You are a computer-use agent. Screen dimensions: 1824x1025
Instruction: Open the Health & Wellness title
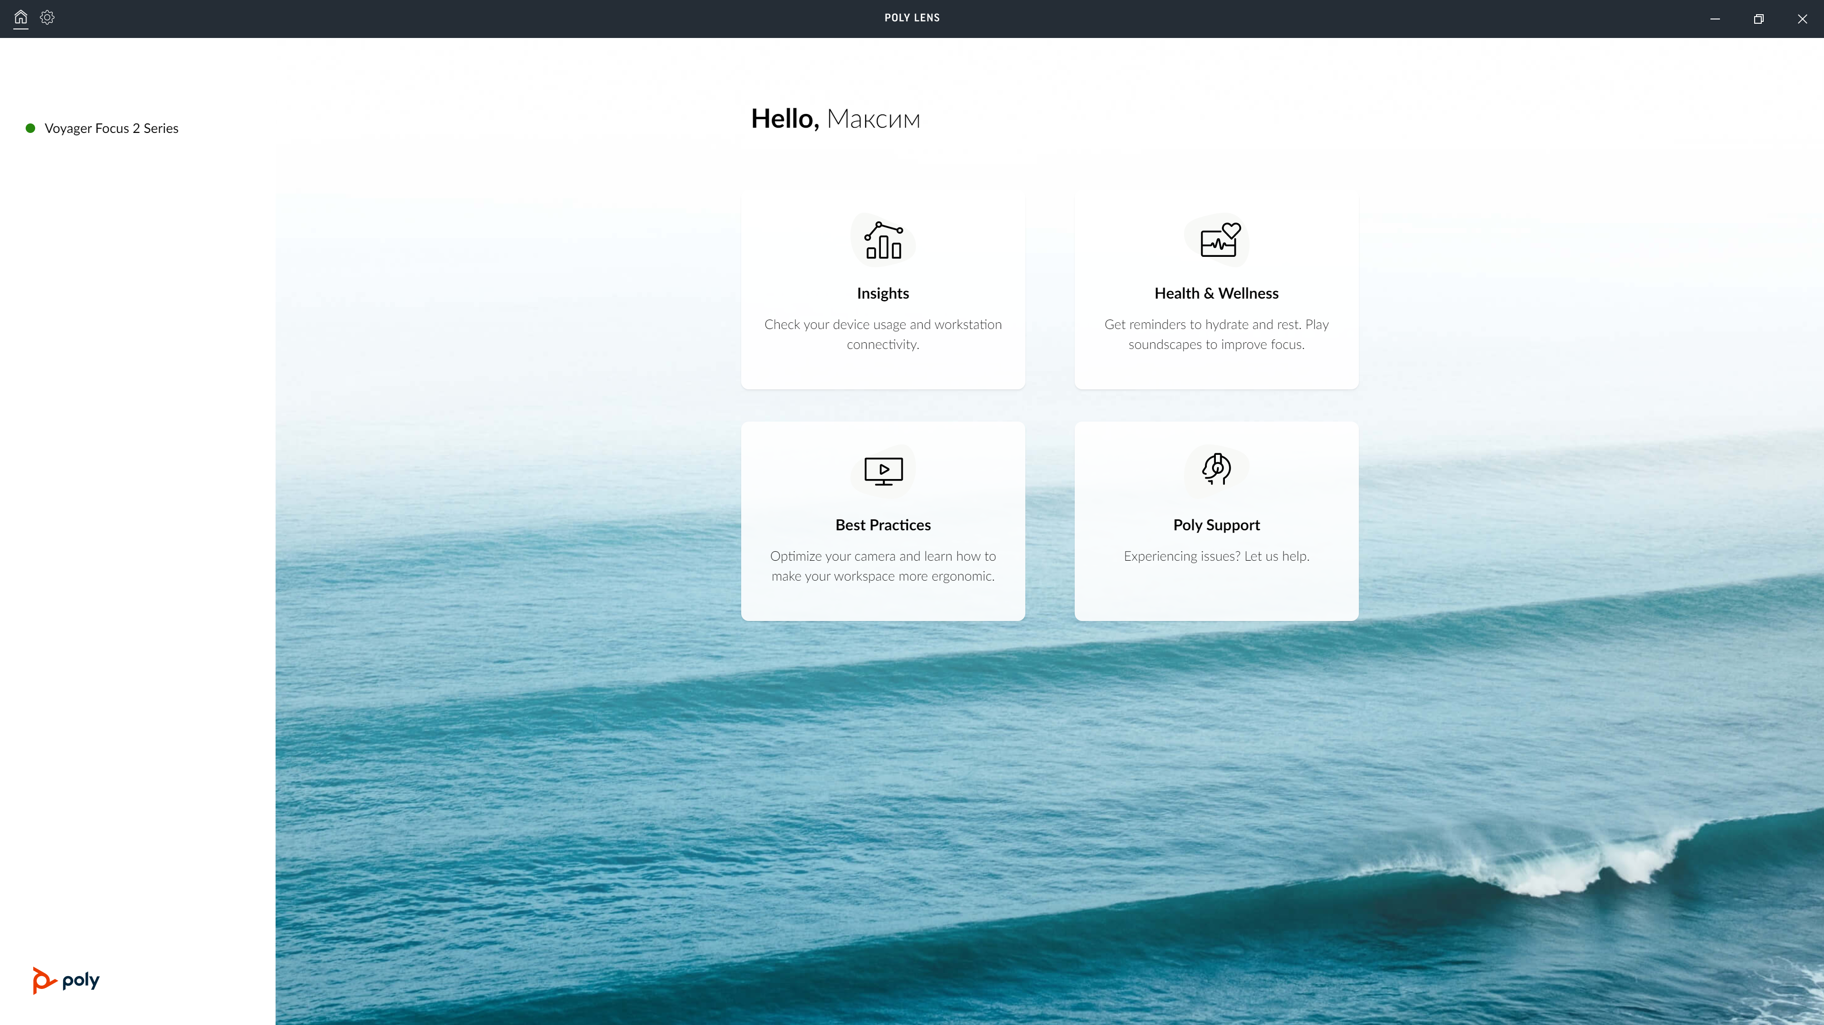[1216, 293]
